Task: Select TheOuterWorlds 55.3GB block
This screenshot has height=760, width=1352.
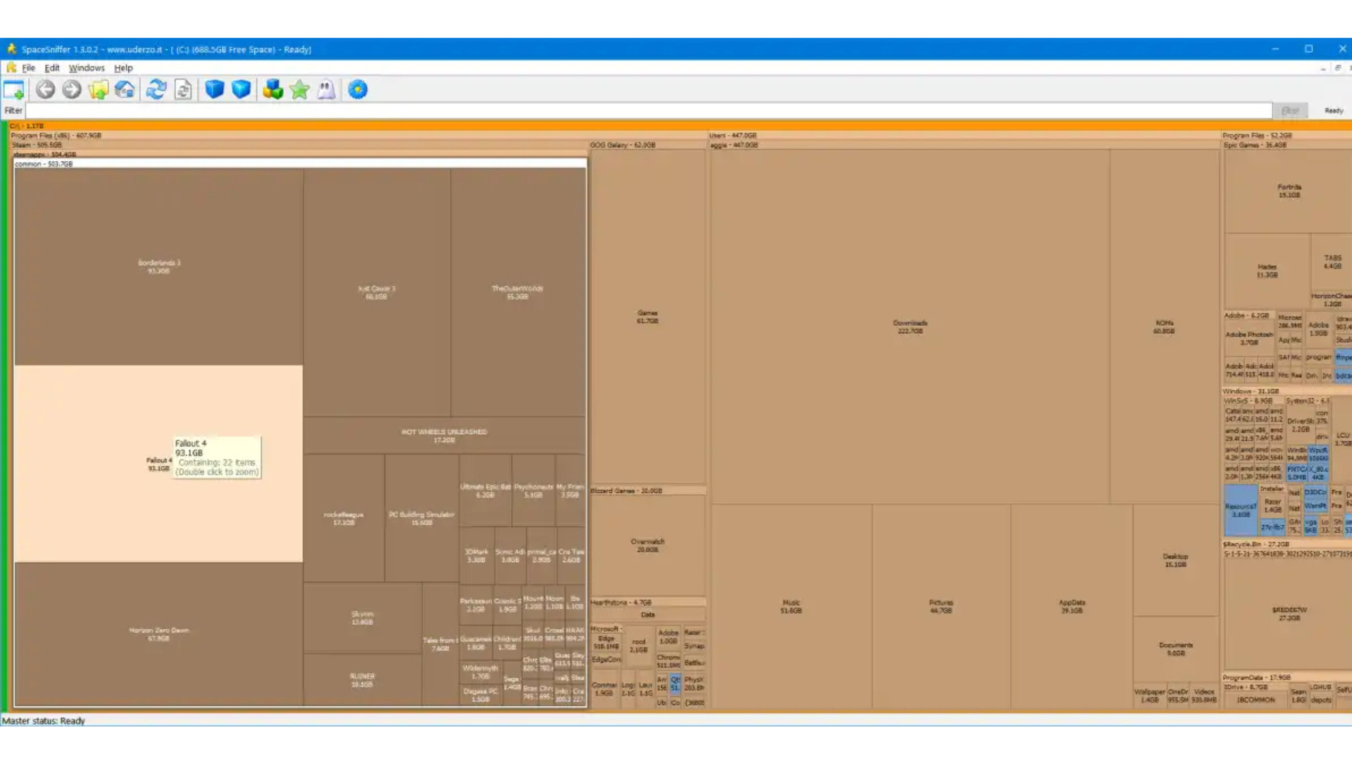Action: click(x=518, y=292)
